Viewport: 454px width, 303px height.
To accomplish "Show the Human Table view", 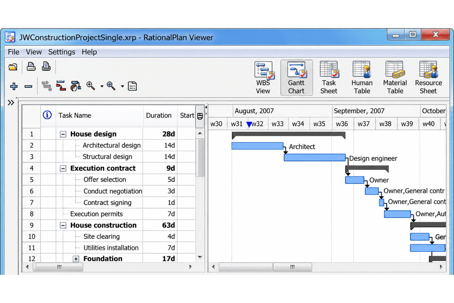I will [x=362, y=78].
